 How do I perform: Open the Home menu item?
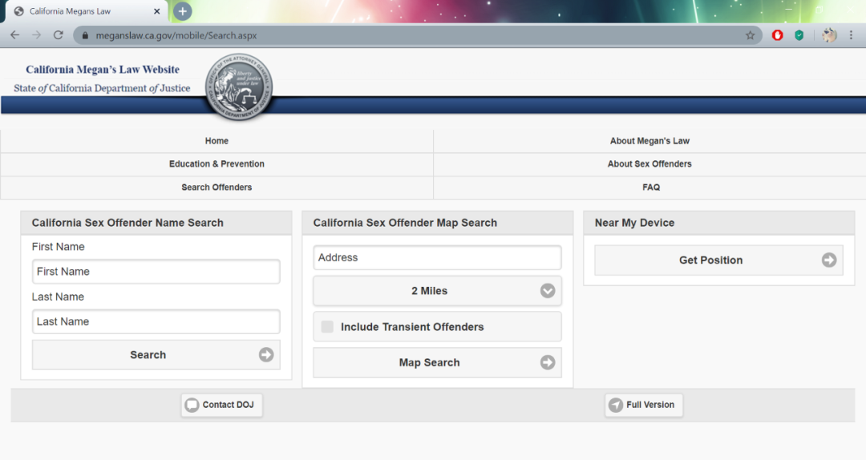216,141
